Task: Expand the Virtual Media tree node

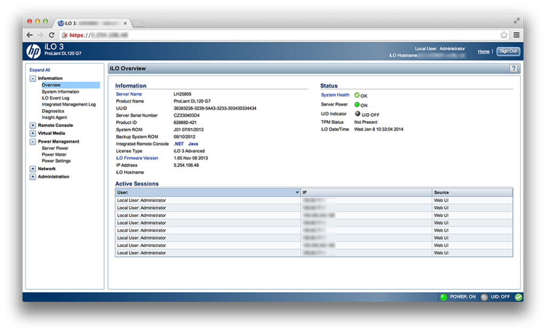Action: (x=33, y=133)
